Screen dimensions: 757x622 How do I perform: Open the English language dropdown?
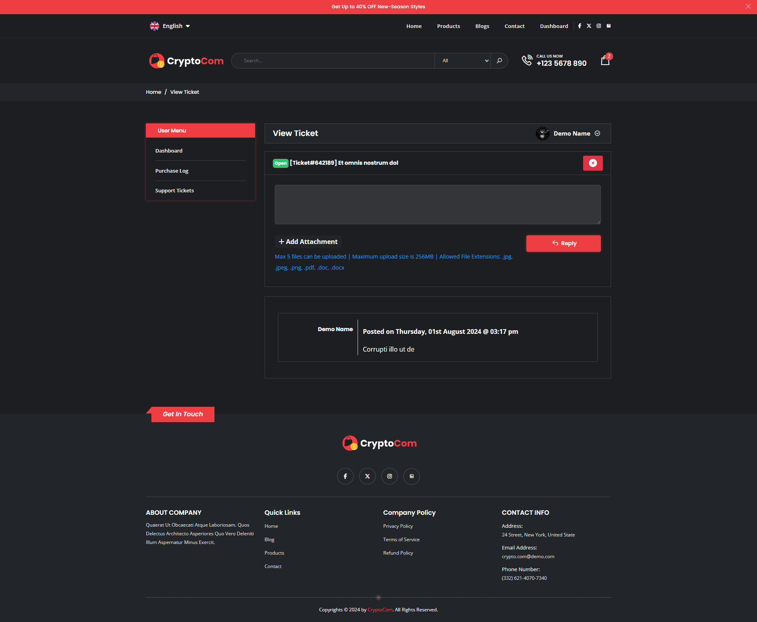click(170, 26)
